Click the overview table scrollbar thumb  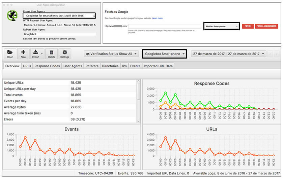click(x=138, y=91)
